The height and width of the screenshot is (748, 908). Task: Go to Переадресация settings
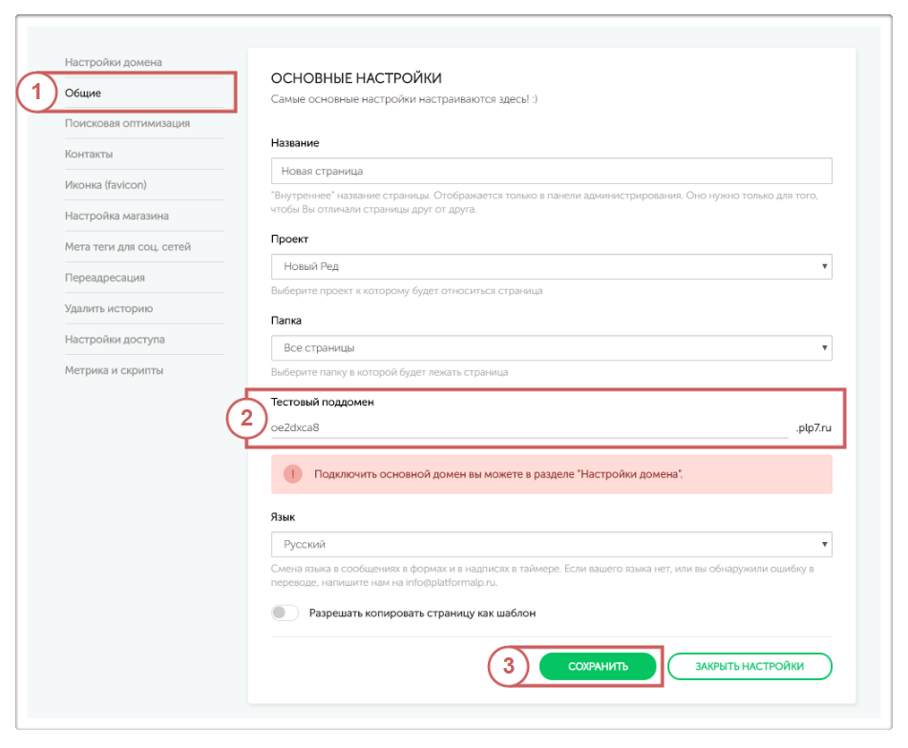[105, 278]
